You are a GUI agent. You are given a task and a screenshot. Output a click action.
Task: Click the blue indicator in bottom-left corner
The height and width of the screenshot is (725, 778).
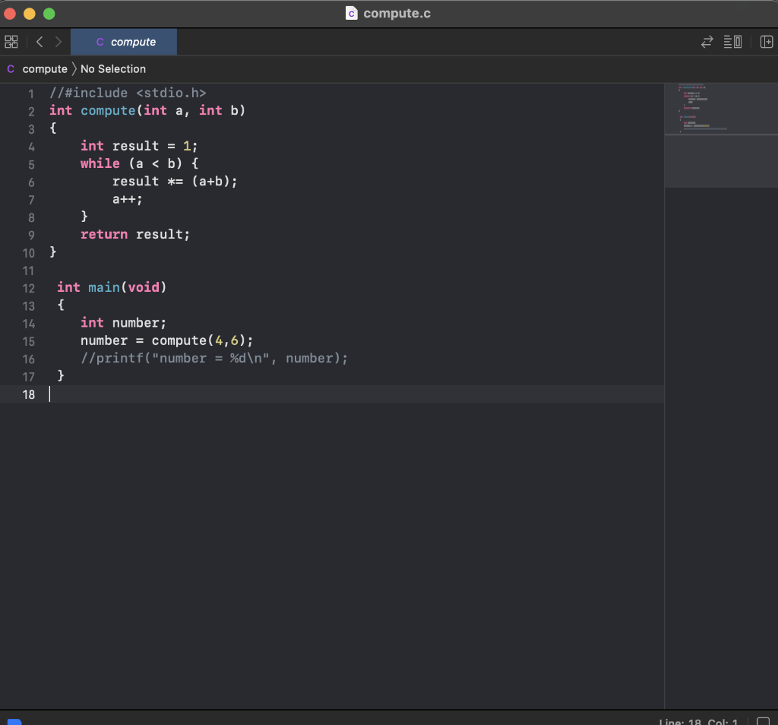tap(14, 720)
